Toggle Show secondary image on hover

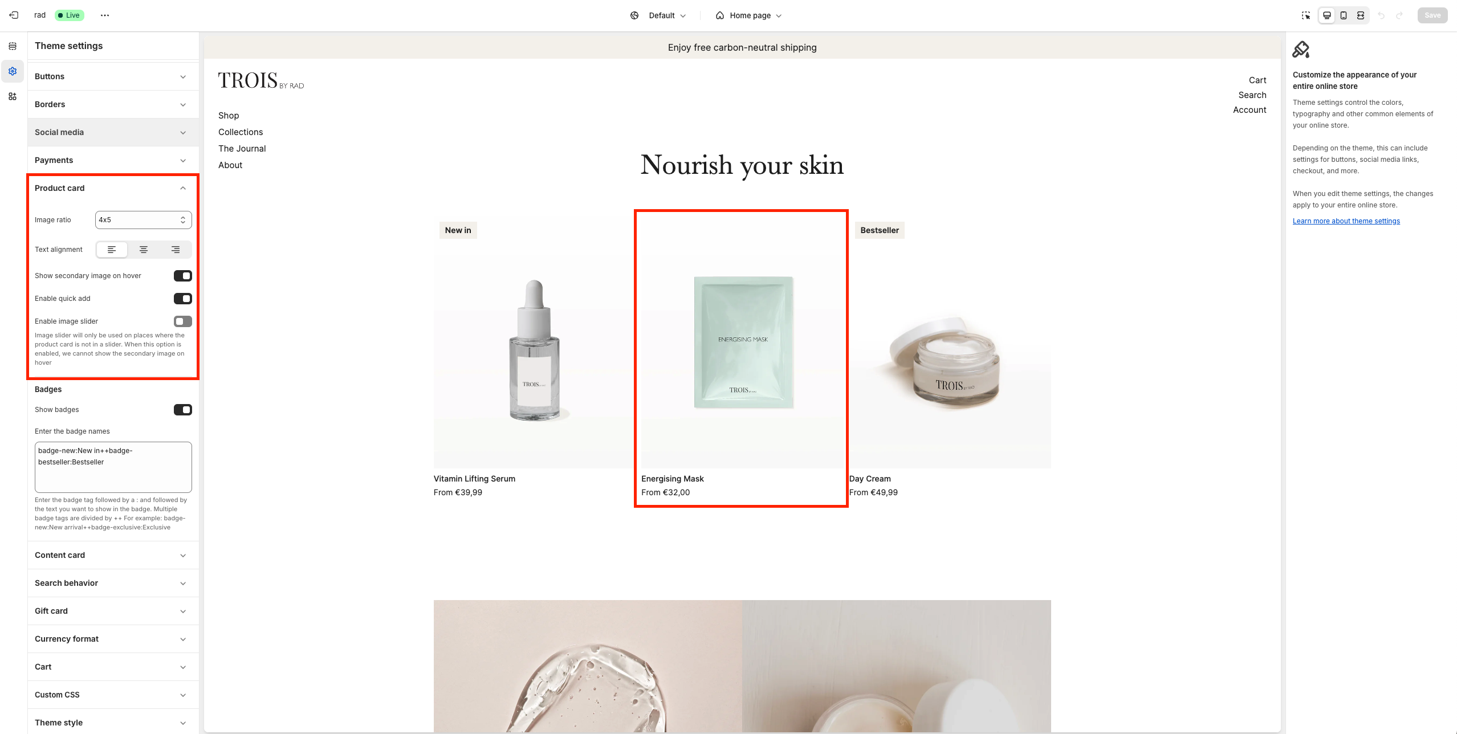pos(183,276)
